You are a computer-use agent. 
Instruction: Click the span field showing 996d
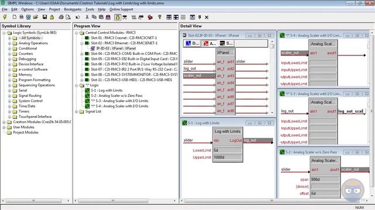pos(325,180)
